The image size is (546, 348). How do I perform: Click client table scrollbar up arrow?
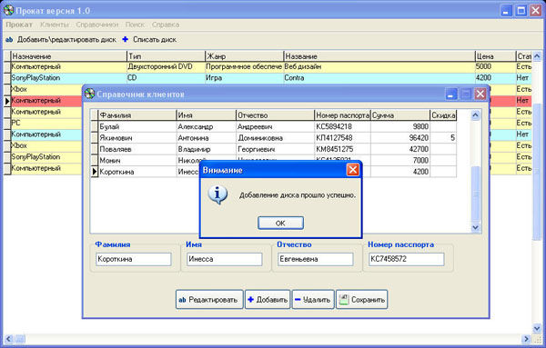click(x=475, y=115)
